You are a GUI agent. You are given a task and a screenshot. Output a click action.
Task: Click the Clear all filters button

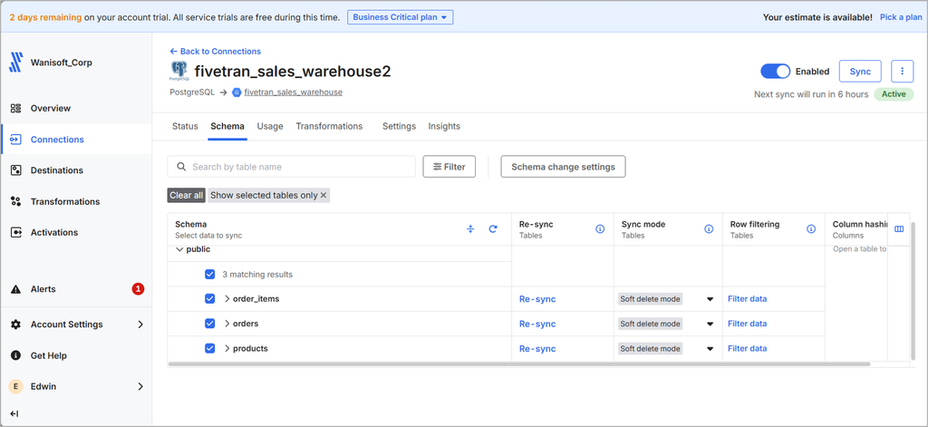pyautogui.click(x=187, y=196)
